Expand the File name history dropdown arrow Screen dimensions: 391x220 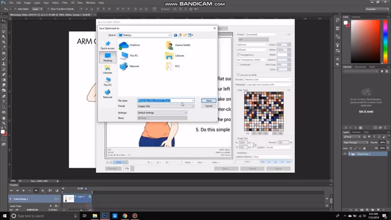click(x=192, y=100)
